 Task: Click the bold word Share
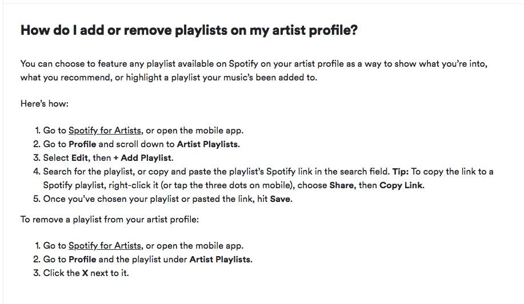point(342,185)
